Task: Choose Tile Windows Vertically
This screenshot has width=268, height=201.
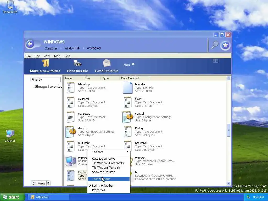Action: click(109, 167)
